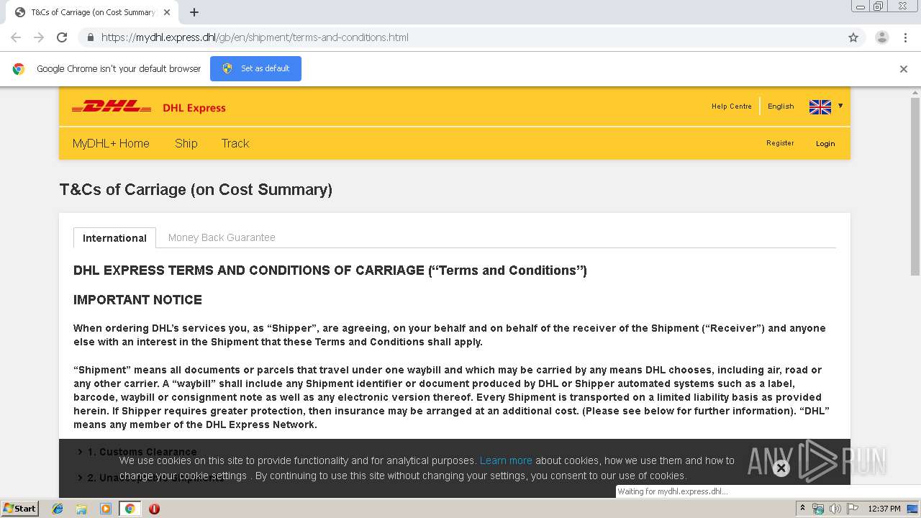This screenshot has height=518, width=921.
Task: Open the Chrome three-dot menu
Action: tap(905, 37)
